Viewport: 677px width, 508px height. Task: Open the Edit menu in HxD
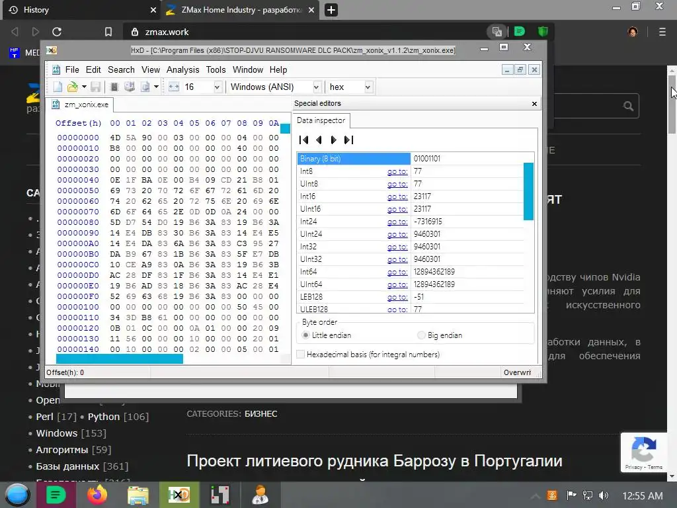pyautogui.click(x=93, y=69)
